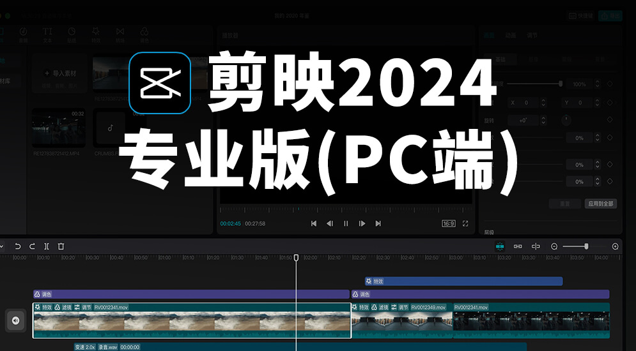Delete the selected clip with trash icon

[61, 246]
